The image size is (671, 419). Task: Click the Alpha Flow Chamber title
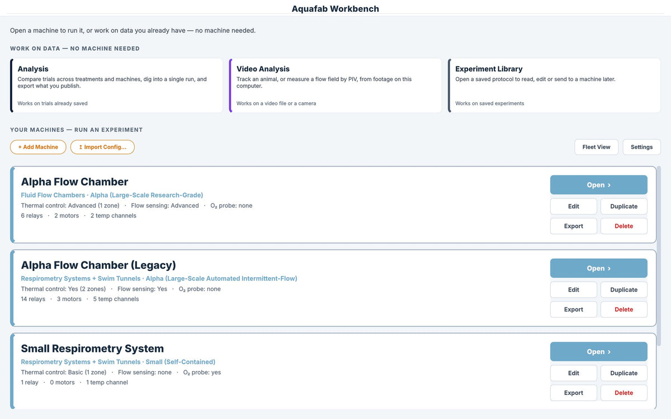point(74,182)
